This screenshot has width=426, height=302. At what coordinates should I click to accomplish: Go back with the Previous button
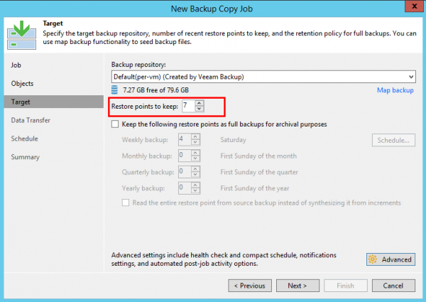[249, 286]
